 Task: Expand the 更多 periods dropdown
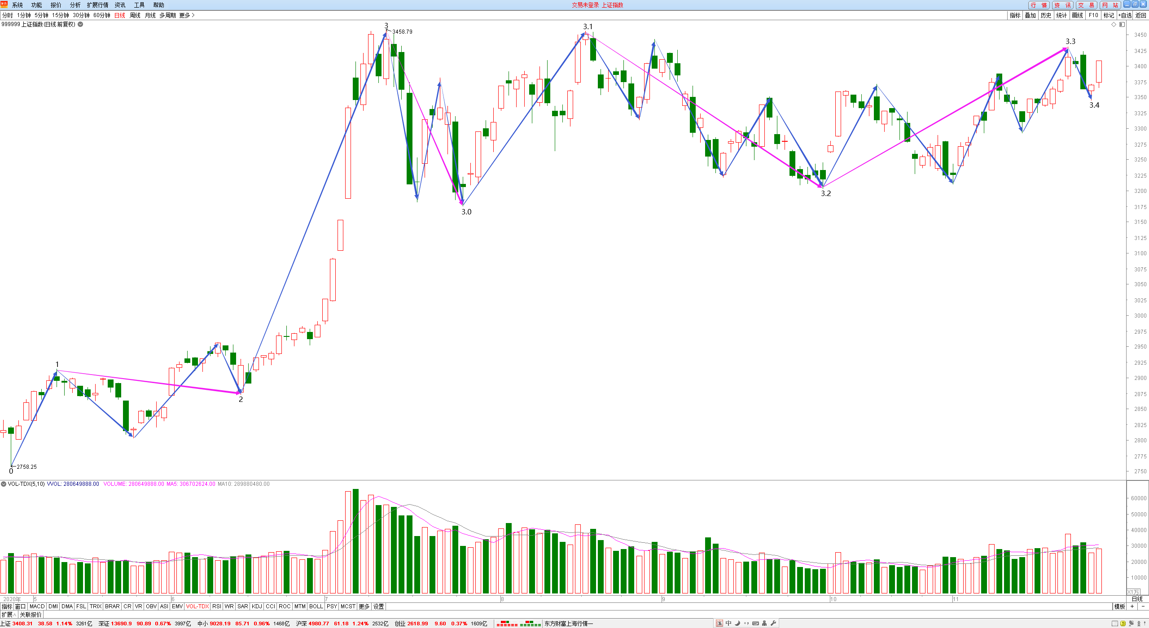pos(187,15)
